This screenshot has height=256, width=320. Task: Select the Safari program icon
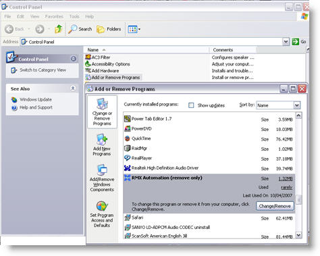coord(128,217)
